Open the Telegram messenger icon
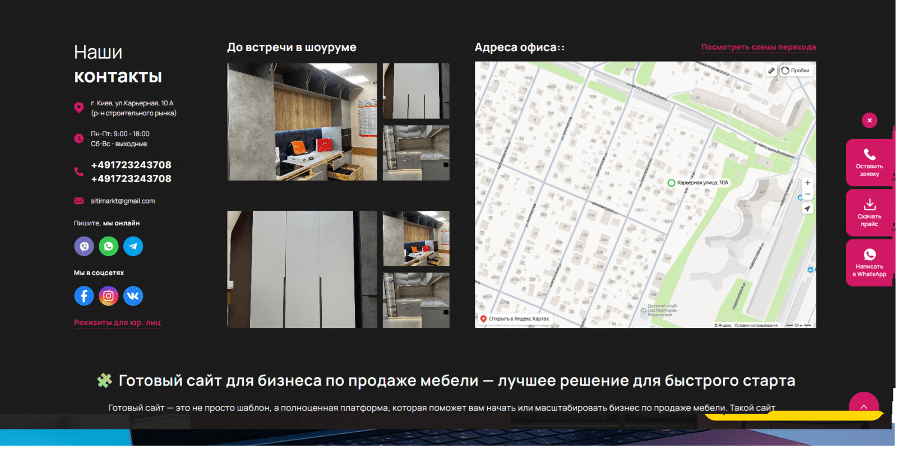 133,247
